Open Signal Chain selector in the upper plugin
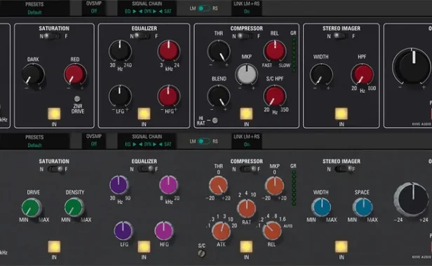 click(x=147, y=8)
